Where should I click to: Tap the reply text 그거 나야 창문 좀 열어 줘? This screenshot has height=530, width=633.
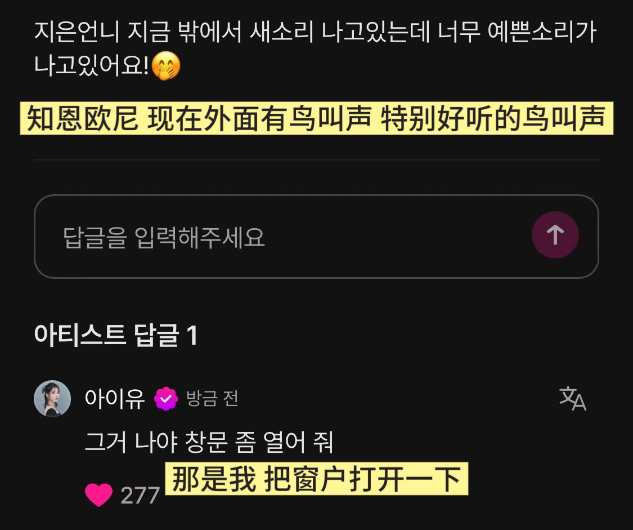209,442
